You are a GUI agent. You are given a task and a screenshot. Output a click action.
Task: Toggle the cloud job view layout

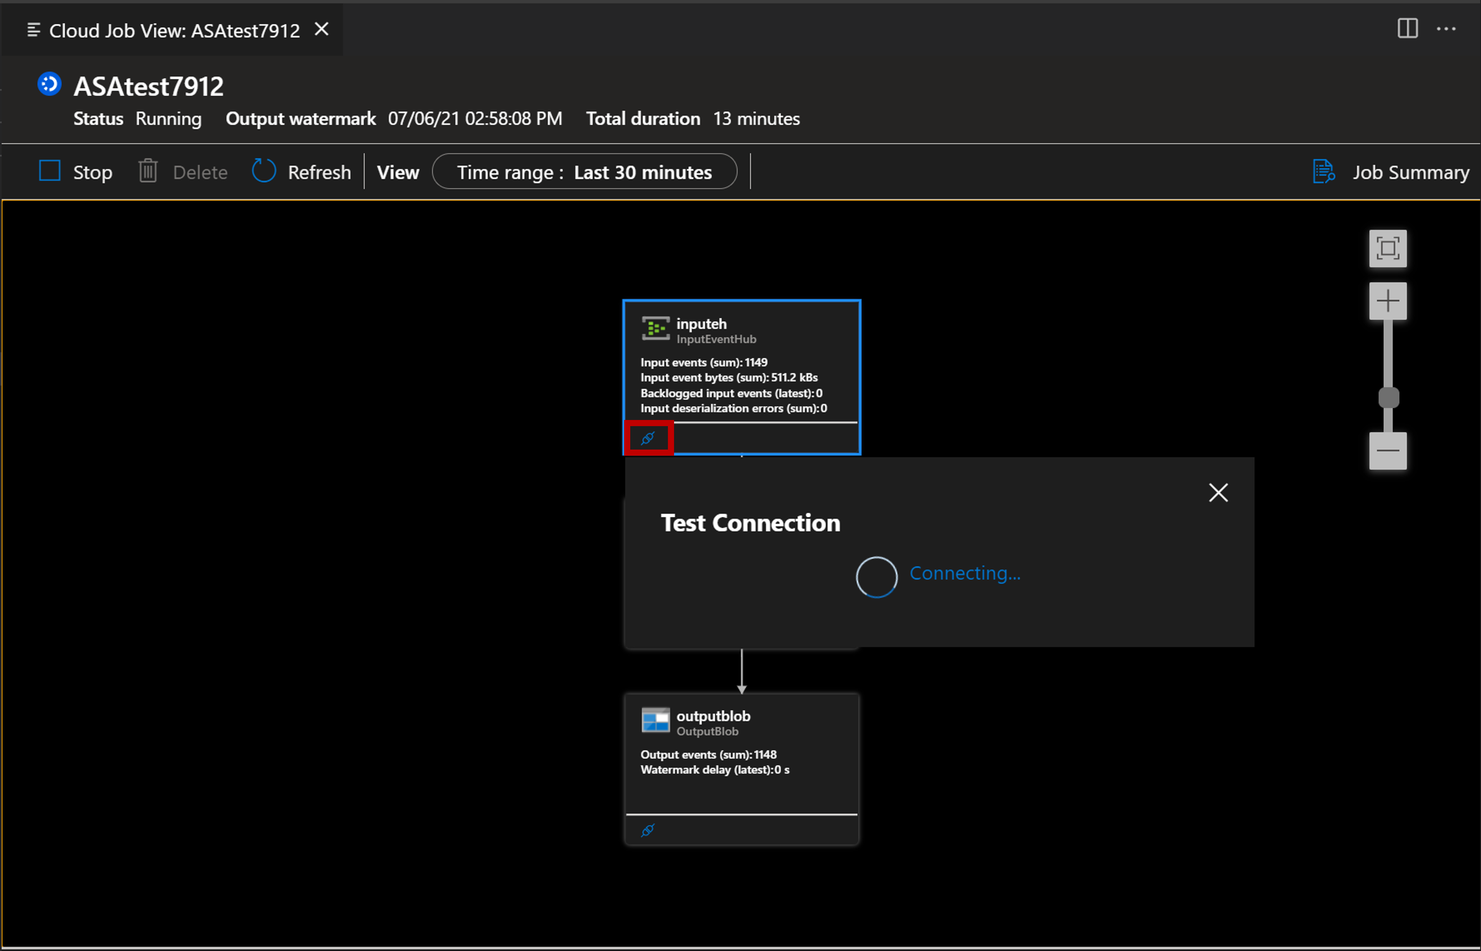(1408, 29)
